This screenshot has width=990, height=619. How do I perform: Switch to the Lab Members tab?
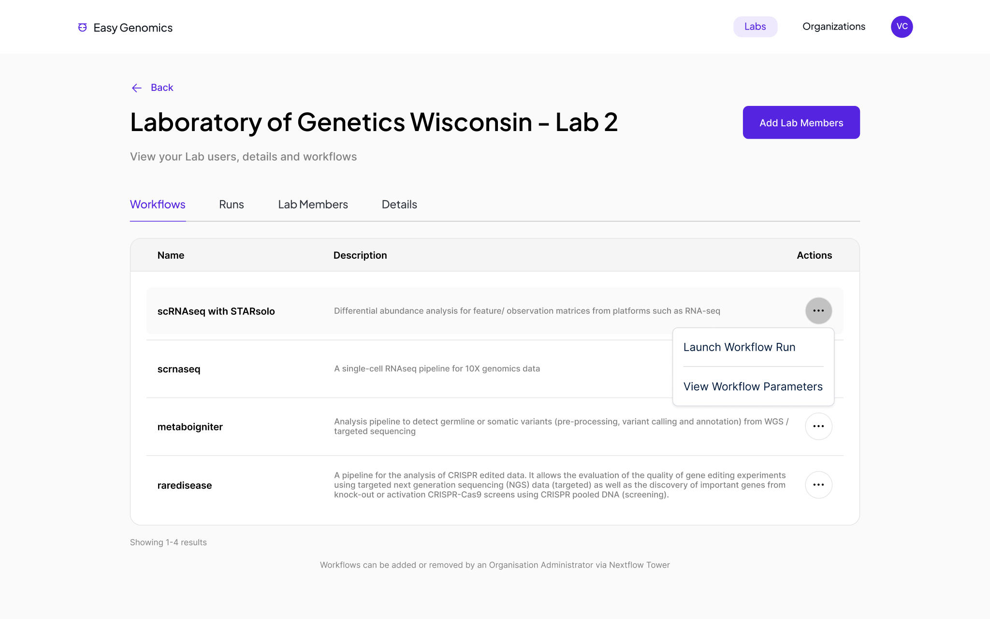point(313,204)
